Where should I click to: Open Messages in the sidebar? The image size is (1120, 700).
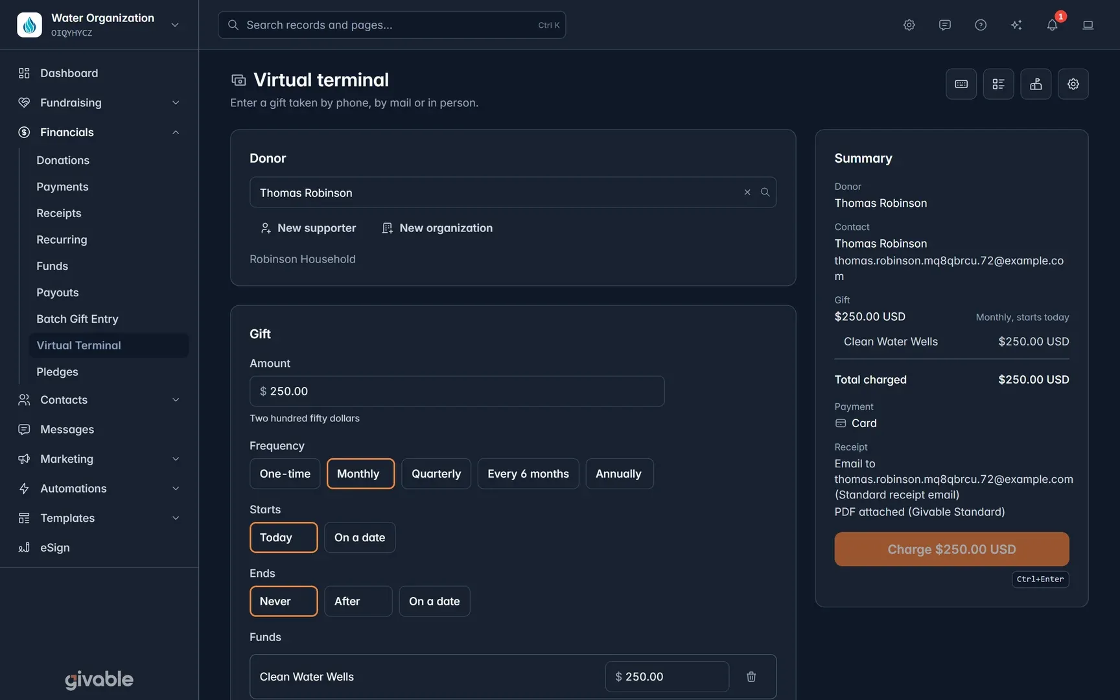click(99, 429)
